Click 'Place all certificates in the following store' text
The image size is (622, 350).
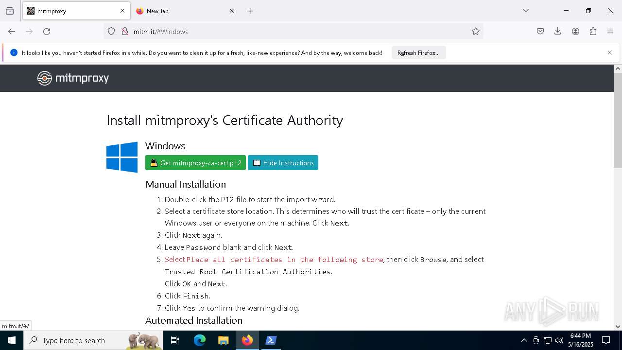(x=285, y=260)
